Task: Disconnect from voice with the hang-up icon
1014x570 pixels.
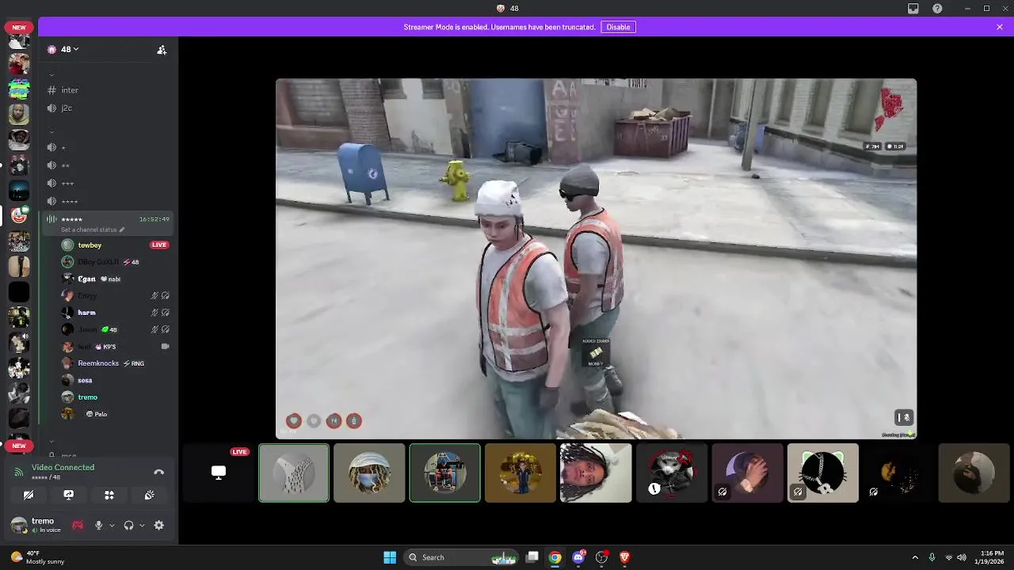Action: click(x=158, y=472)
